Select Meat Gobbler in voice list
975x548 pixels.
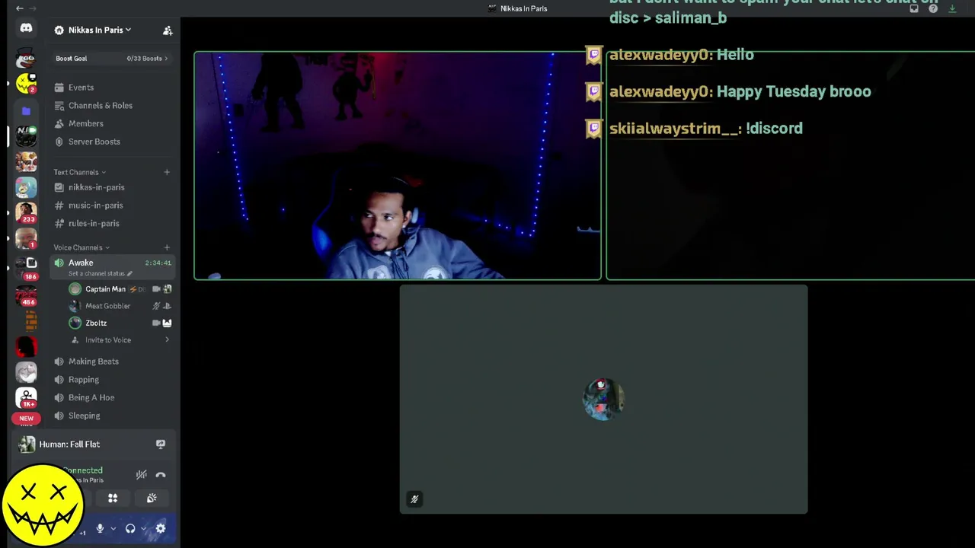point(120,306)
